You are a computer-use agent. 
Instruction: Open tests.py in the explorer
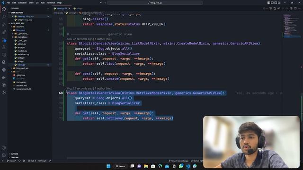[x=21, y=58]
